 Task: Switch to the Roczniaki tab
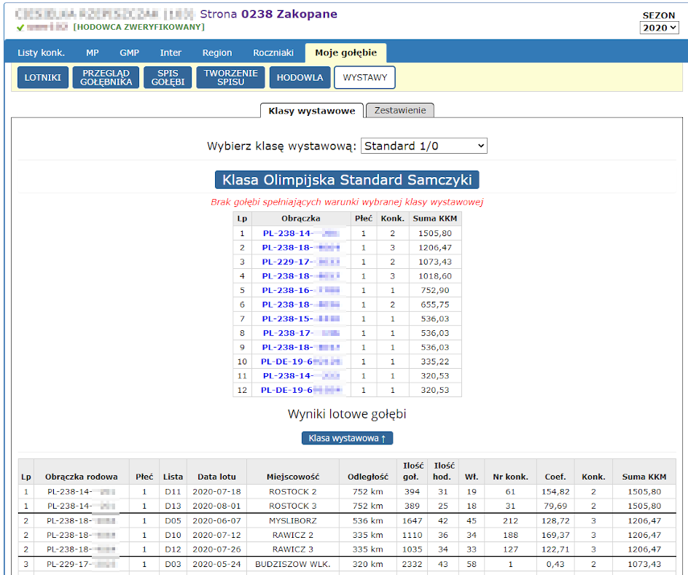[273, 52]
